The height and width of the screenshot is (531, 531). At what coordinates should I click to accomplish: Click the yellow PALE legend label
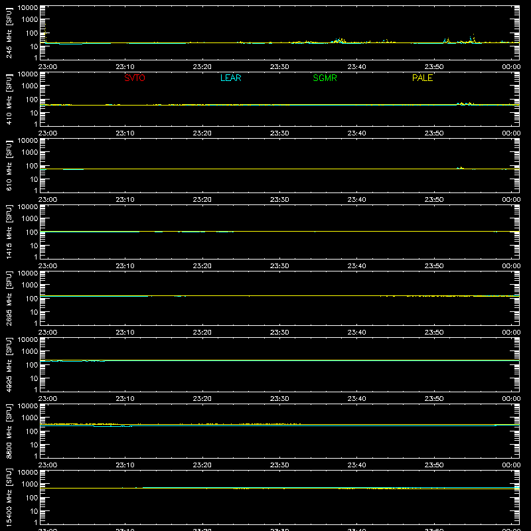pyautogui.click(x=422, y=78)
